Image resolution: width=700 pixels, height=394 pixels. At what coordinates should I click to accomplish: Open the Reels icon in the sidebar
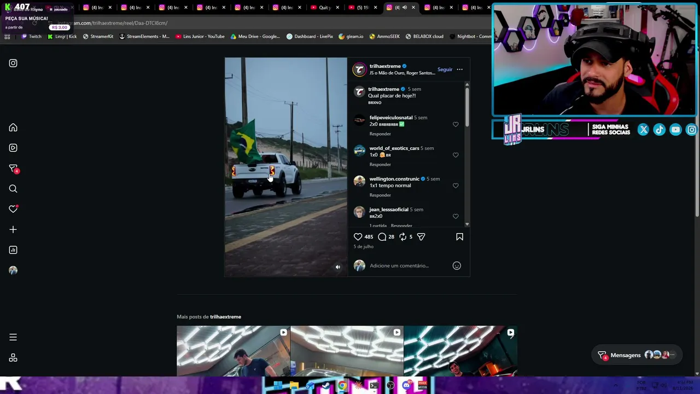(x=13, y=148)
